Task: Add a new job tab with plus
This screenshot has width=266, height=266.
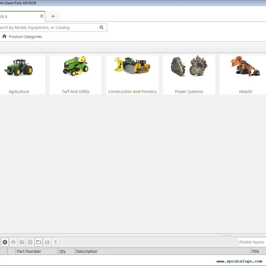Action: (53, 16)
